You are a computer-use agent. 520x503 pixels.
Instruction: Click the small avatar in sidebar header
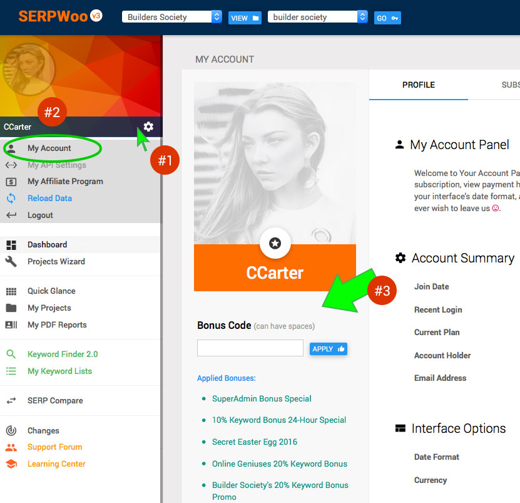click(29, 70)
